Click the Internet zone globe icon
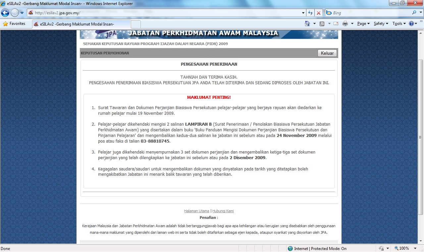This screenshot has height=252, width=424. coord(291,248)
